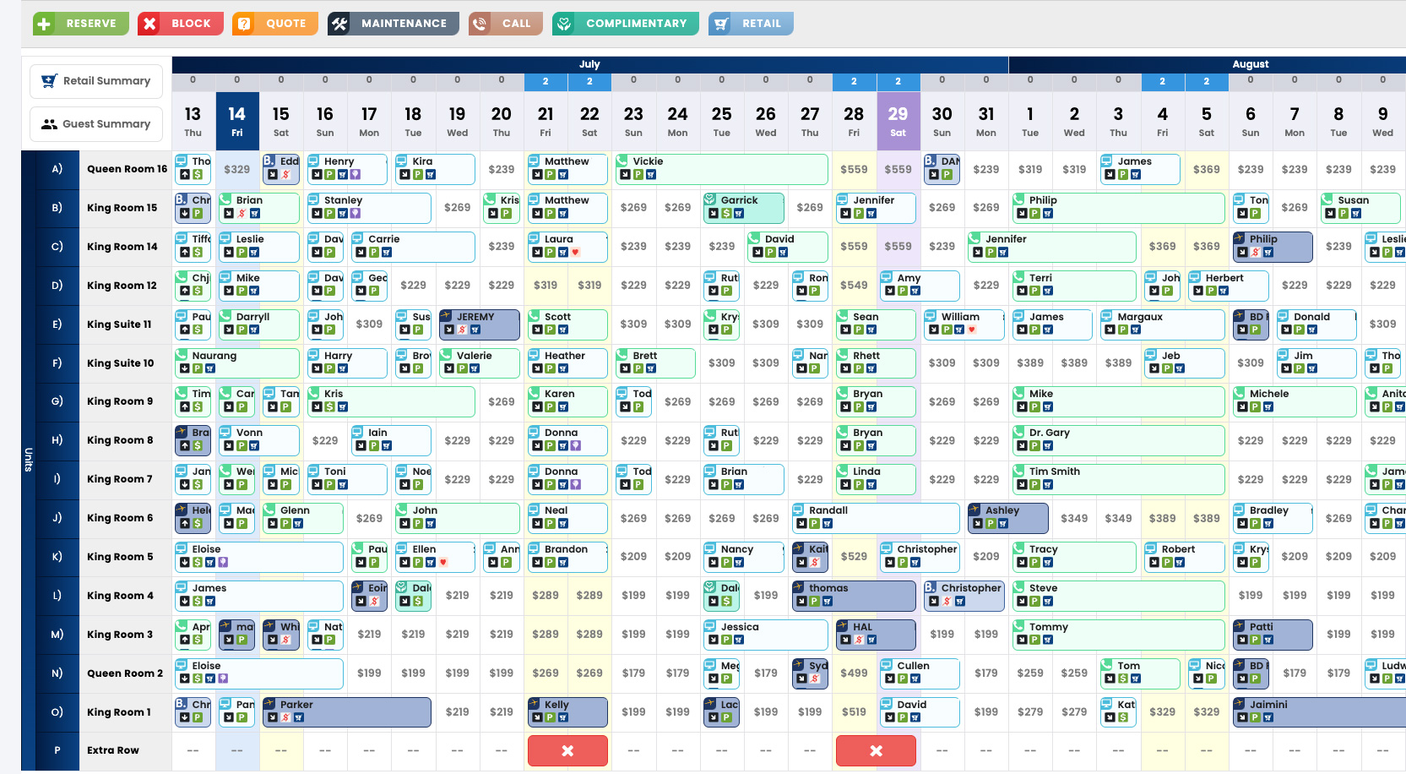Image resolution: width=1406 pixels, height=774 pixels.
Task: Click Kelly's green P icon in King Room 1
Action: click(550, 718)
